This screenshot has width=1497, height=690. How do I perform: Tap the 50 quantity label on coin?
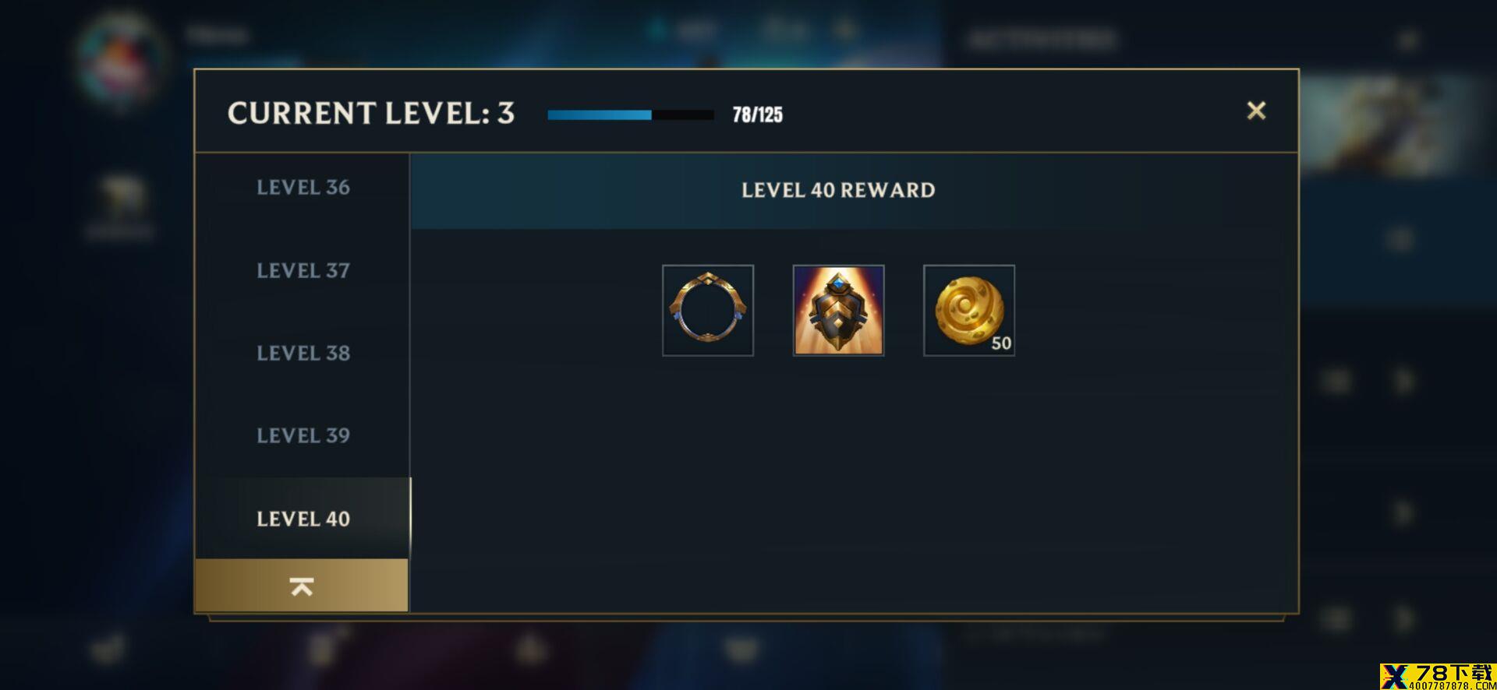[x=1001, y=343]
